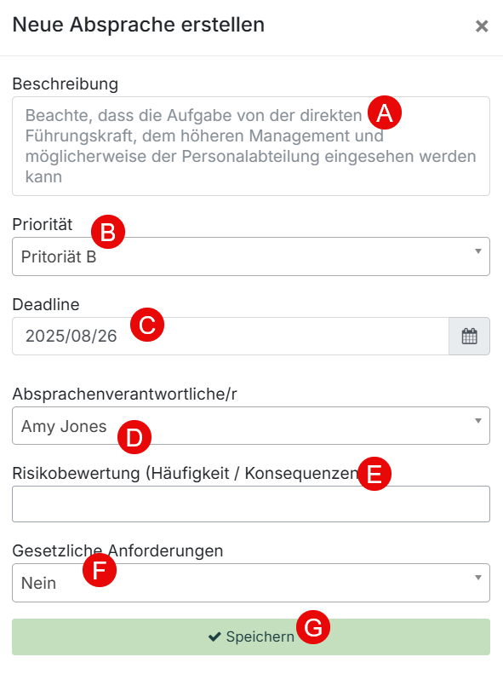Expand the Gesetzliche Anforderungen dropdown showing Nein
Screen dimensions: 503x674
(251, 583)
